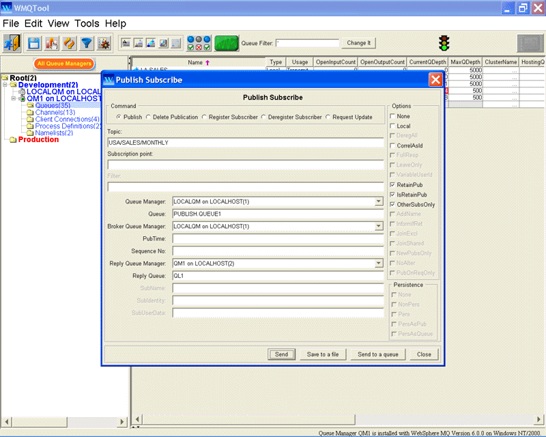Open the File menu
546x437 pixels.
(11, 23)
